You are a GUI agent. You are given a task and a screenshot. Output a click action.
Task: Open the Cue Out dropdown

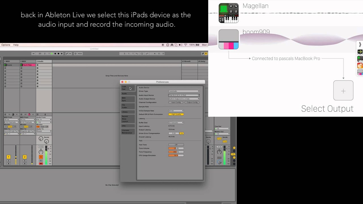tap(222, 129)
